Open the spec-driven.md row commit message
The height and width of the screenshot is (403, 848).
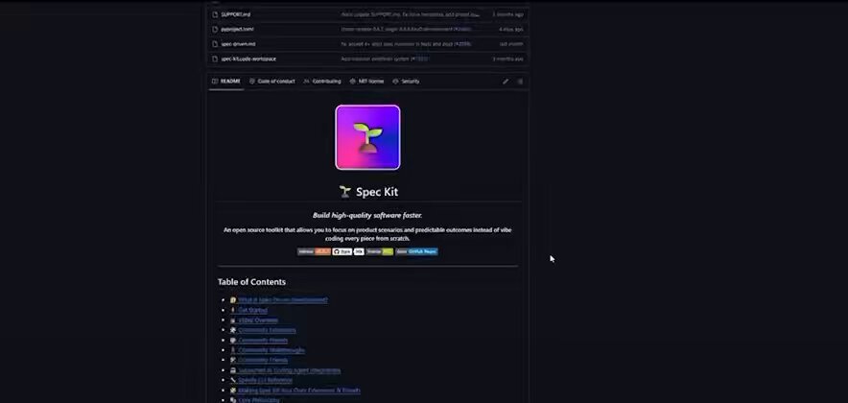coord(406,44)
